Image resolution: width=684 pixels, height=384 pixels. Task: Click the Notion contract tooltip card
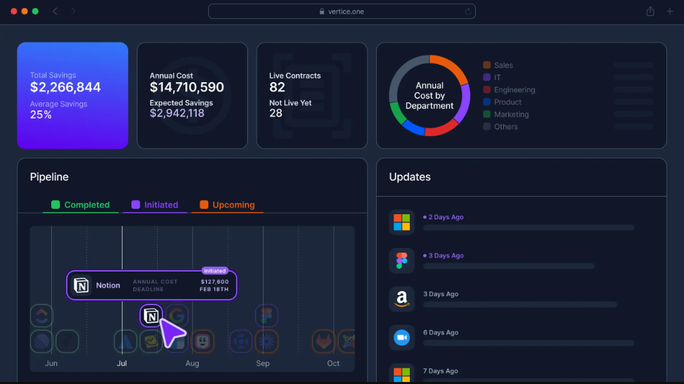152,285
